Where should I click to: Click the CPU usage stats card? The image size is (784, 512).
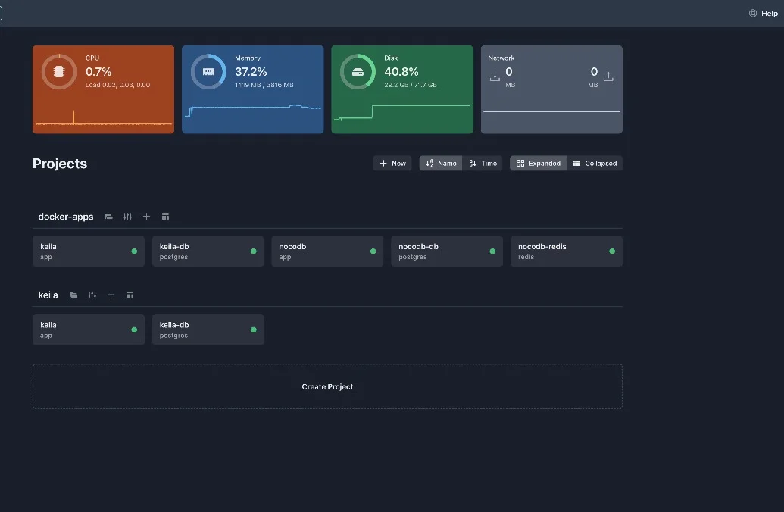click(103, 89)
